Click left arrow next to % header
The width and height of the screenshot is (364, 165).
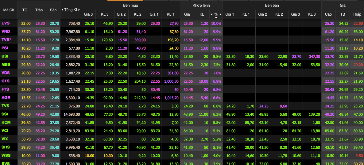pyautogui.click(x=211, y=14)
